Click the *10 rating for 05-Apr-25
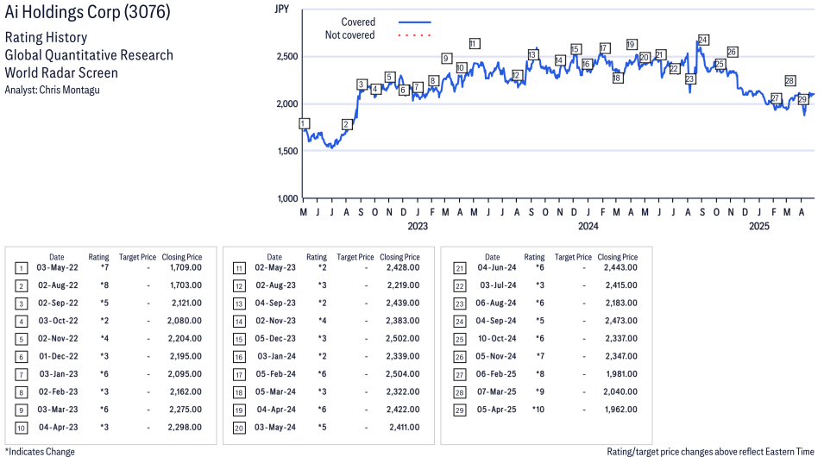824x457 pixels. (538, 410)
